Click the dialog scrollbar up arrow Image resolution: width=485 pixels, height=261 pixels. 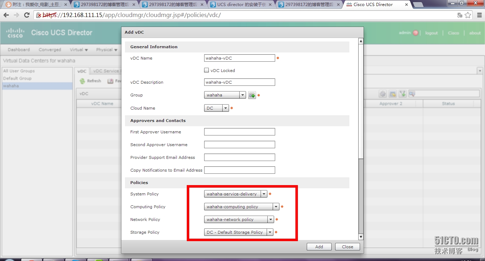361,41
